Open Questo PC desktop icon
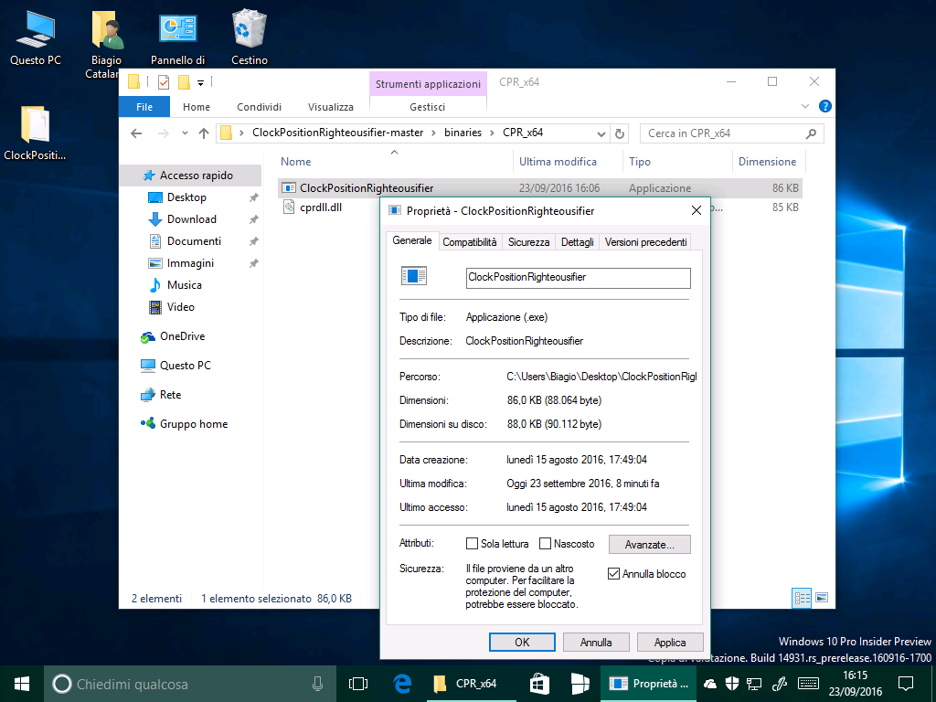 click(36, 37)
